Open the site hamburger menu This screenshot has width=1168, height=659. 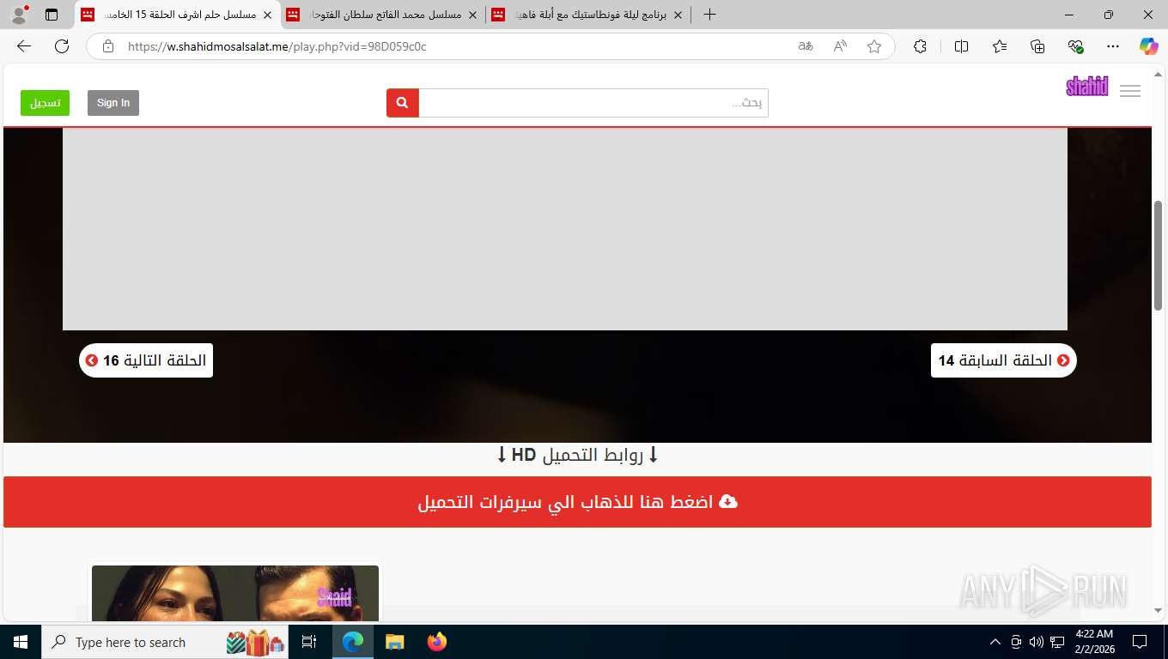[x=1130, y=91]
